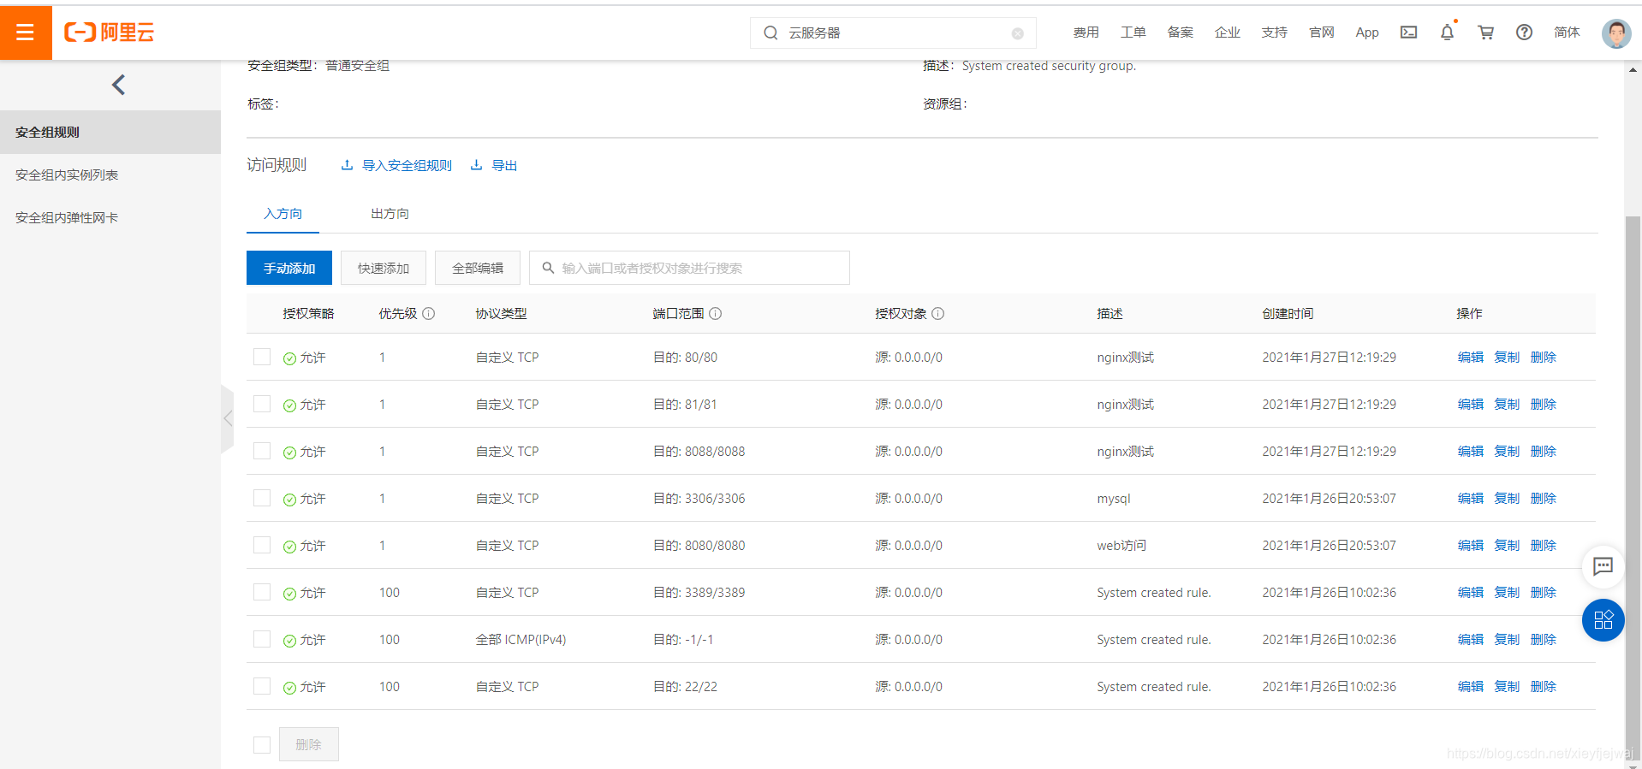The image size is (1642, 769).
Task: Click the upload icon before 导入安全组规则
Action: click(x=347, y=165)
